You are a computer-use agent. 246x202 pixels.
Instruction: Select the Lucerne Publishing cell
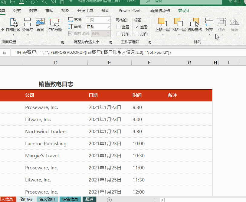(x=56, y=144)
